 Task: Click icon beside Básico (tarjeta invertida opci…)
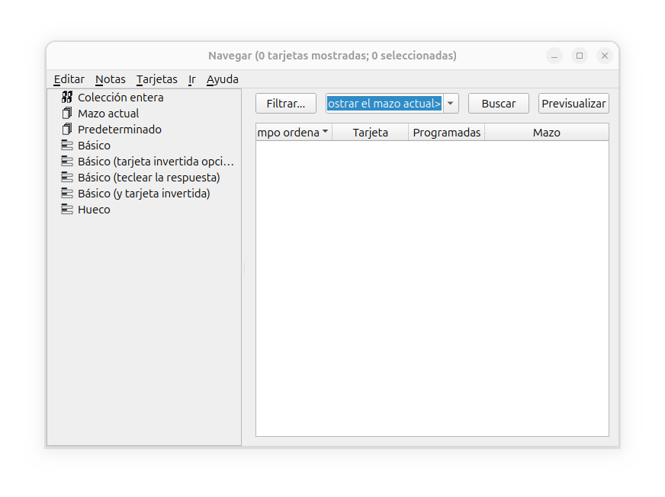67,162
